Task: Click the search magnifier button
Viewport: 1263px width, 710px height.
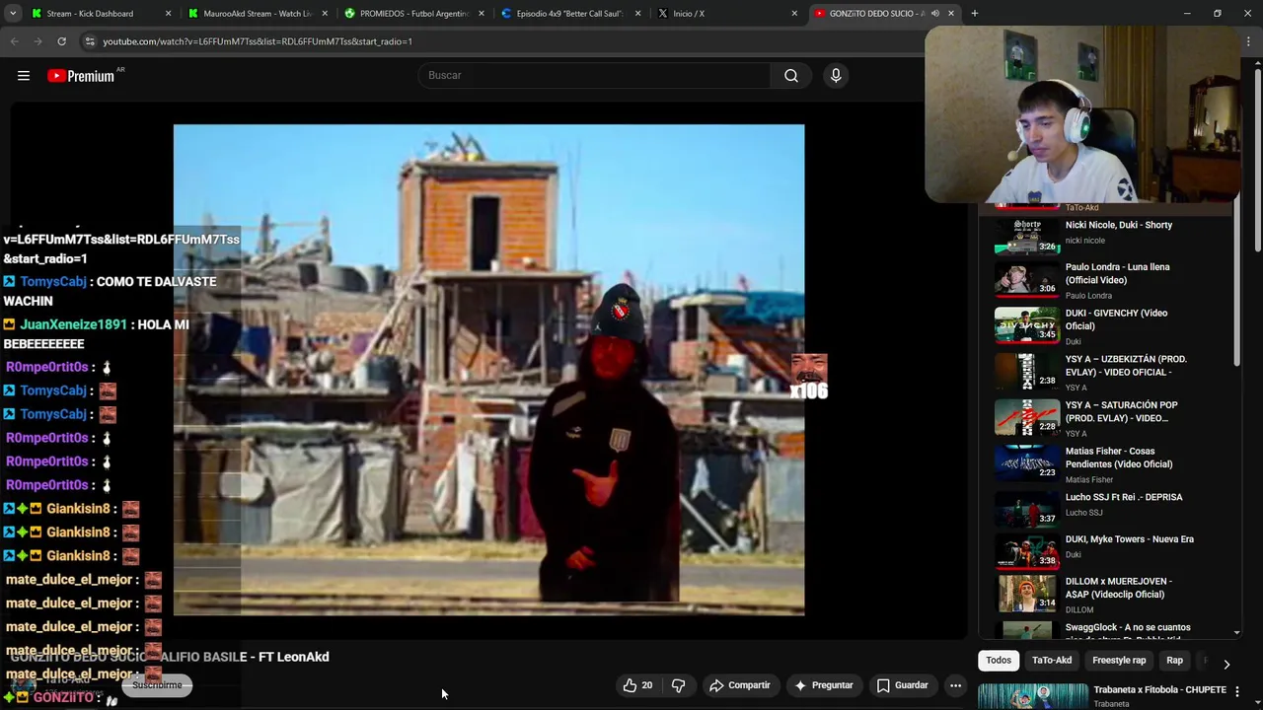Action: [x=791, y=76]
